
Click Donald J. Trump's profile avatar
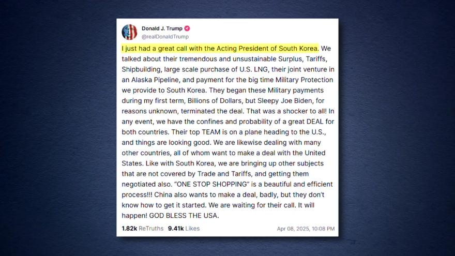pos(129,32)
